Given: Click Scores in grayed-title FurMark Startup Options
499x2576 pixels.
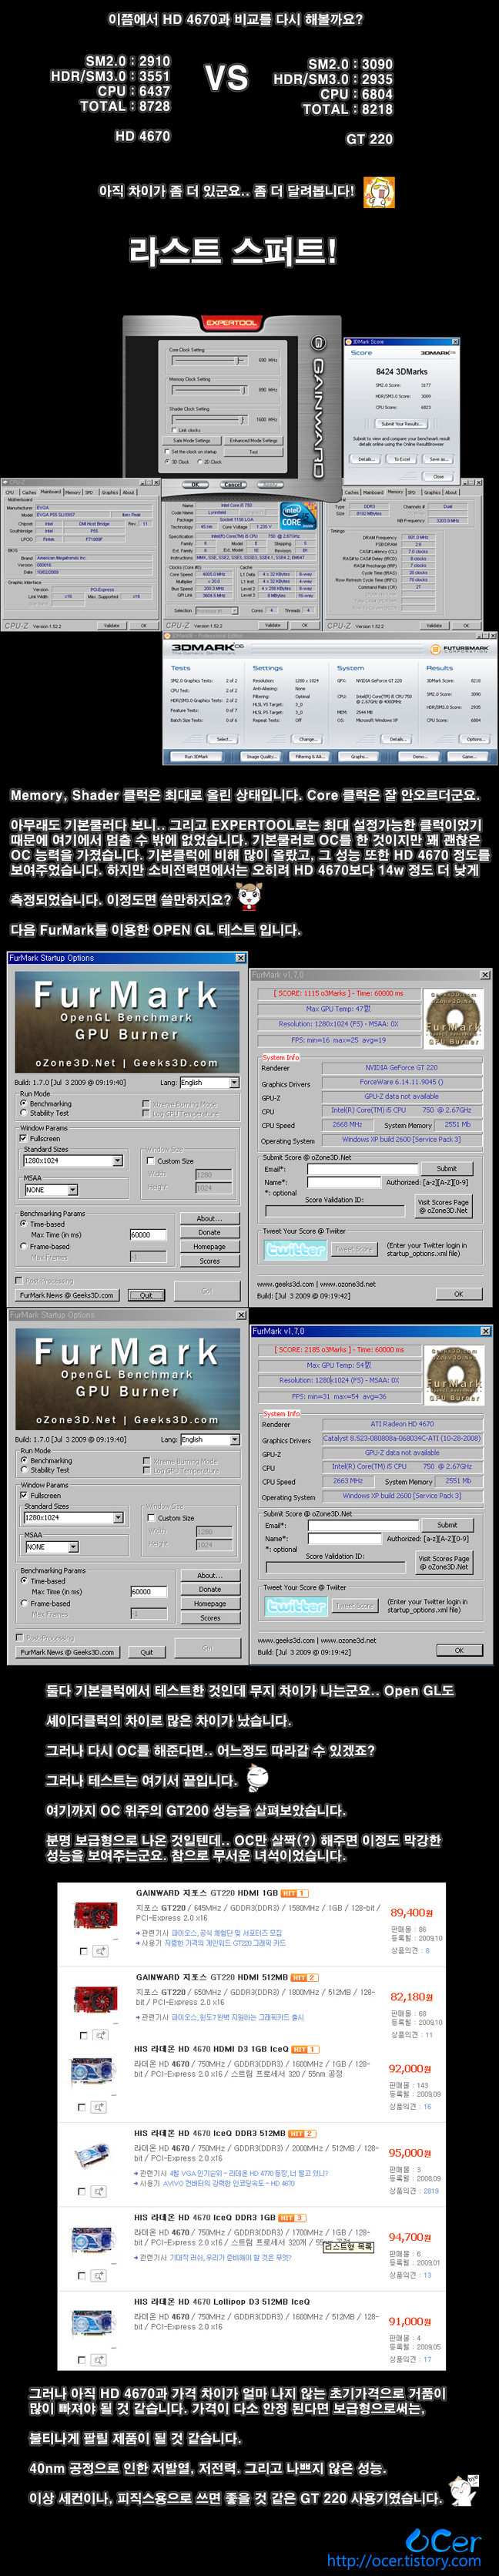Looking at the screenshot, I should tap(210, 1618).
